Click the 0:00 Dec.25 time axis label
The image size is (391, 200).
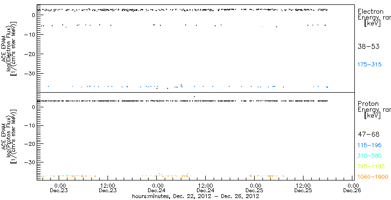click(254, 189)
